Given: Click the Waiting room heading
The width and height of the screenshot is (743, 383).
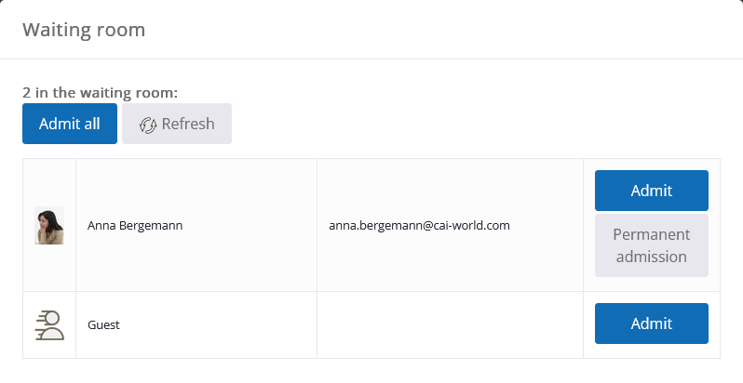Looking at the screenshot, I should 84,30.
